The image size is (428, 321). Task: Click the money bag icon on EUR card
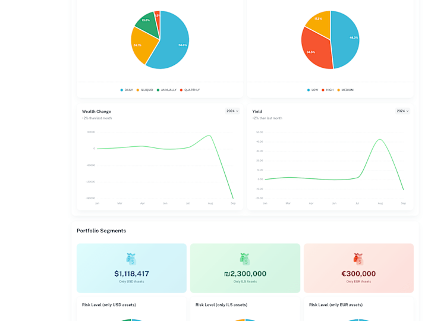(358, 259)
